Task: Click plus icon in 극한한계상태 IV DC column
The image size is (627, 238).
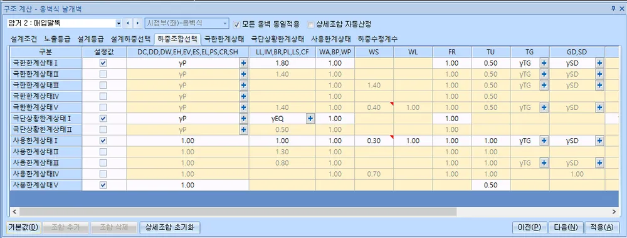Action: pos(243,96)
